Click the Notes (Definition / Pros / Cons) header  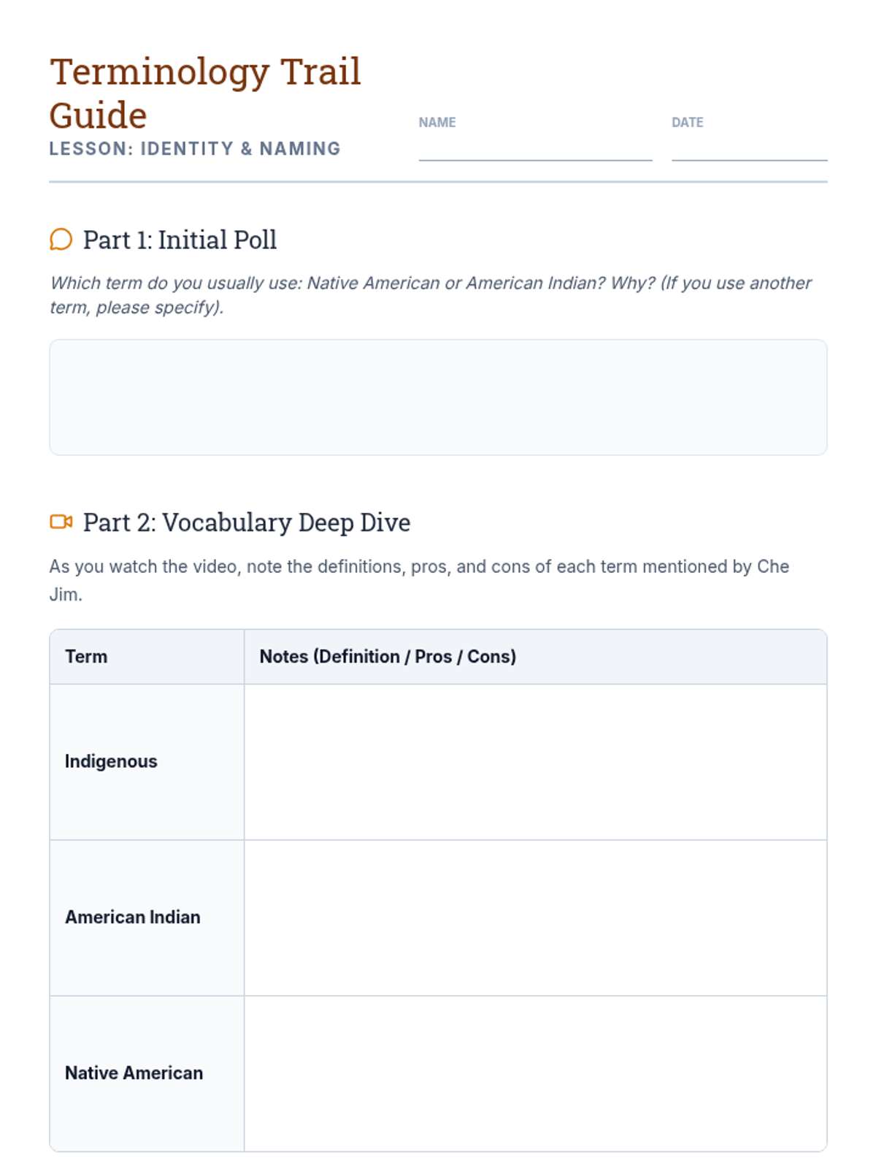tap(388, 656)
